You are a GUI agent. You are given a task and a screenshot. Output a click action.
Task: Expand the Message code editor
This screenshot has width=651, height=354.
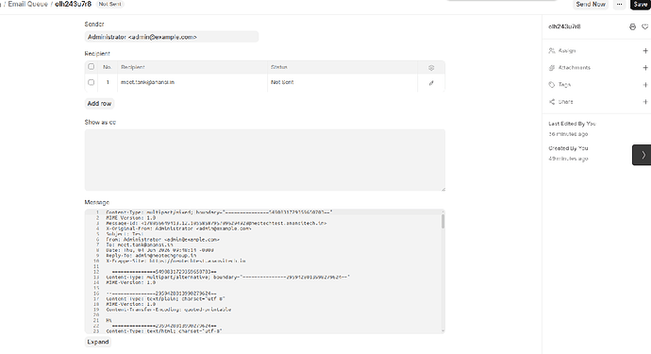[x=98, y=342]
